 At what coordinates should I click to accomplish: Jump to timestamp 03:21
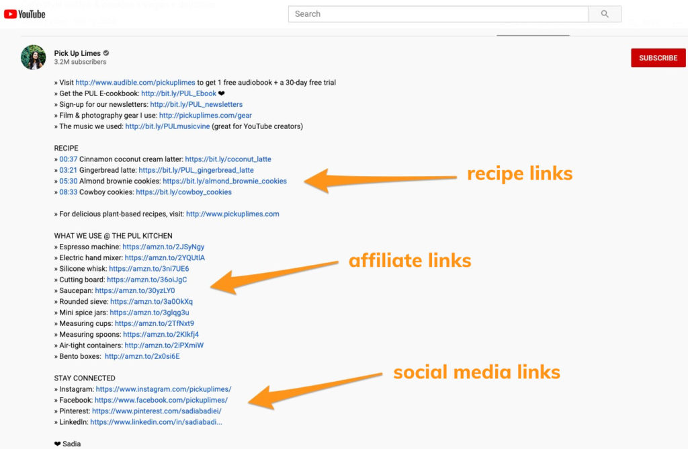[x=69, y=170]
